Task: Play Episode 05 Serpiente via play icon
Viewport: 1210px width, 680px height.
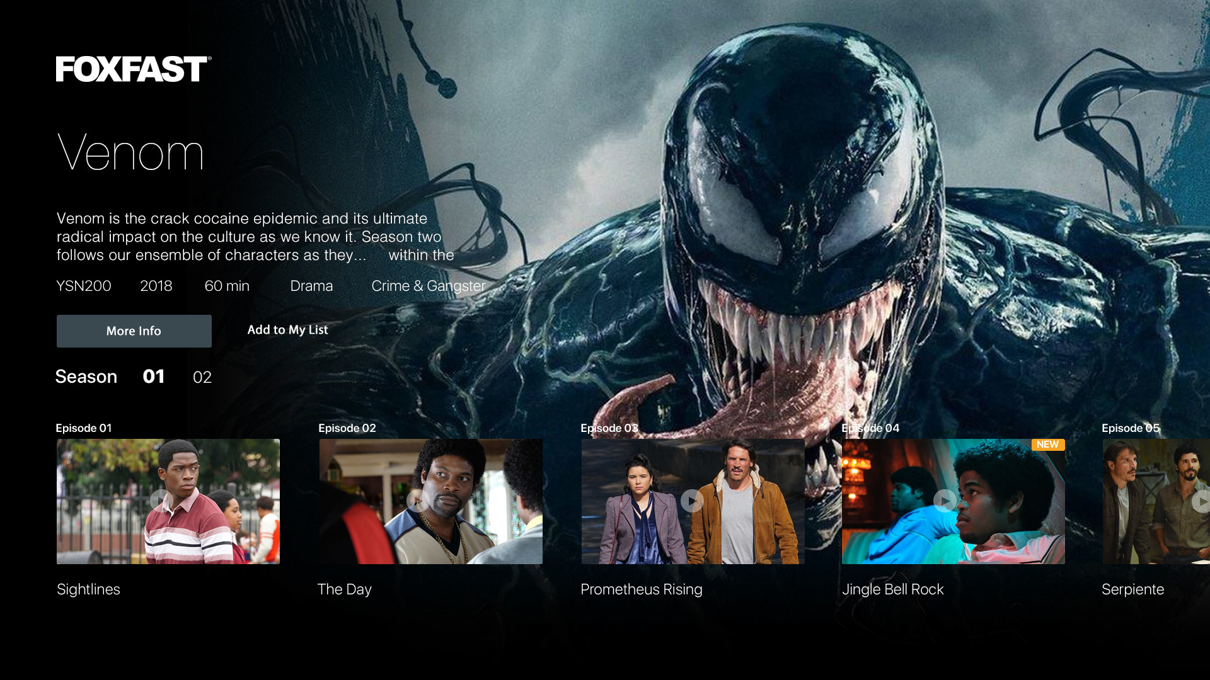Action: point(1202,501)
